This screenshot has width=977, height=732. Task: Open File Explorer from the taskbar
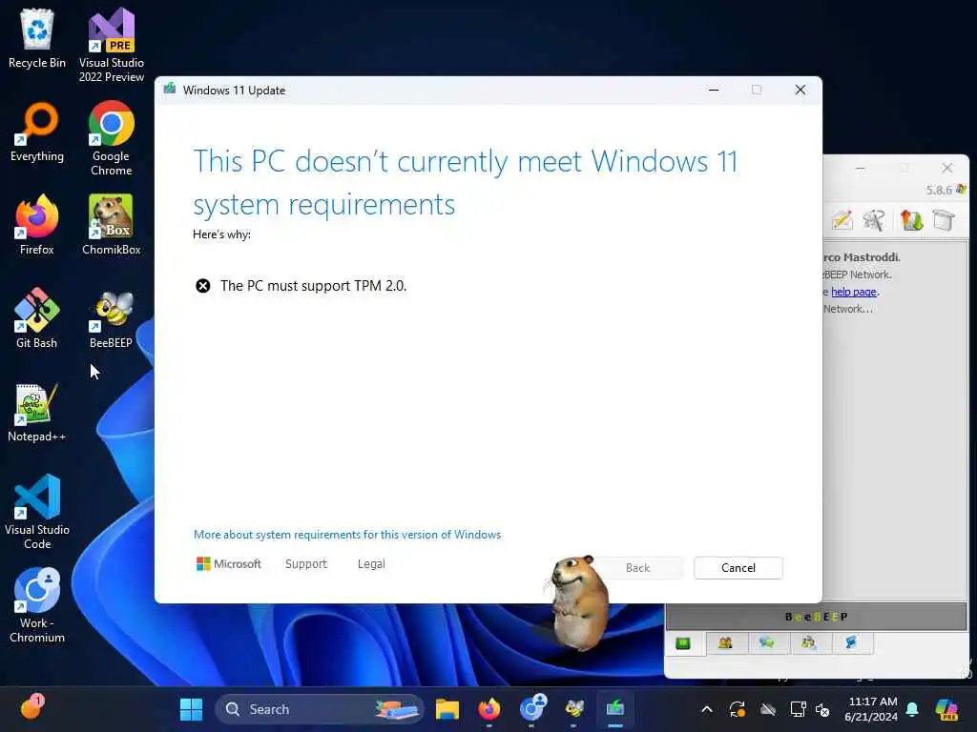(447, 709)
